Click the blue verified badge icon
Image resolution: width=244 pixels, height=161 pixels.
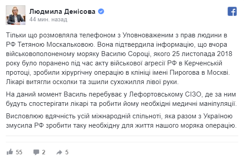pyautogui.click(x=101, y=12)
